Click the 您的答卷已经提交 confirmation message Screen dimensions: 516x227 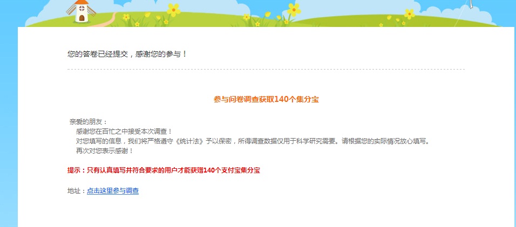coord(127,54)
